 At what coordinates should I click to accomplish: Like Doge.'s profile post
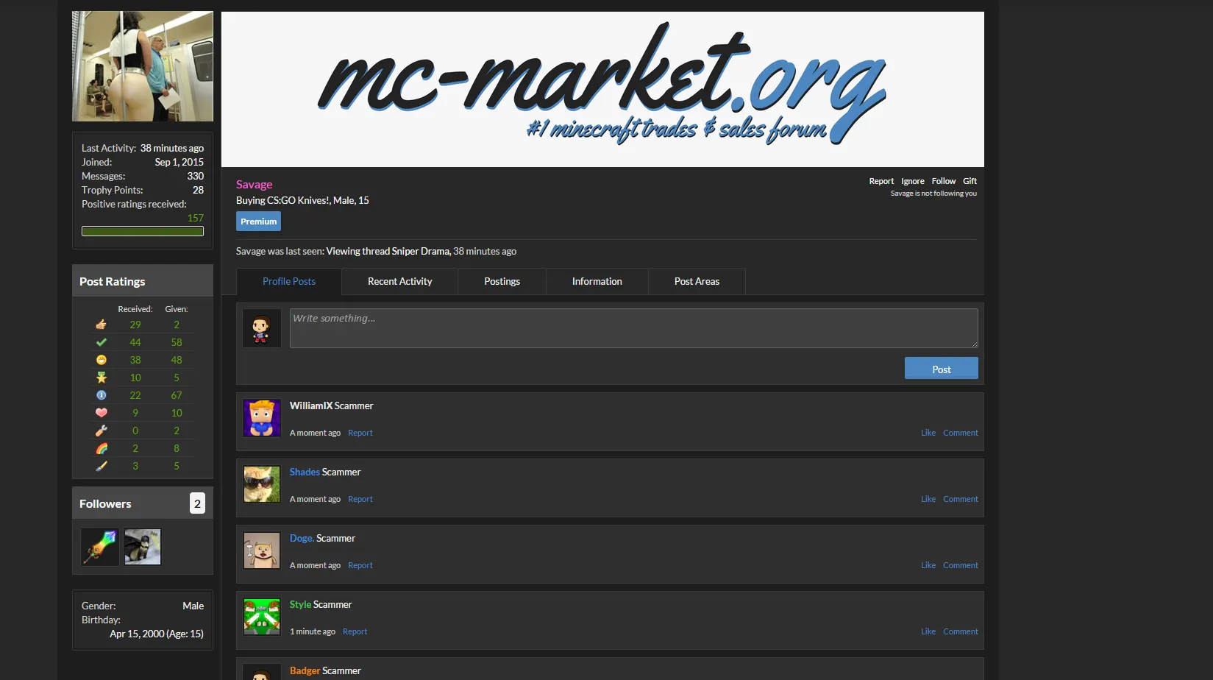[928, 566]
